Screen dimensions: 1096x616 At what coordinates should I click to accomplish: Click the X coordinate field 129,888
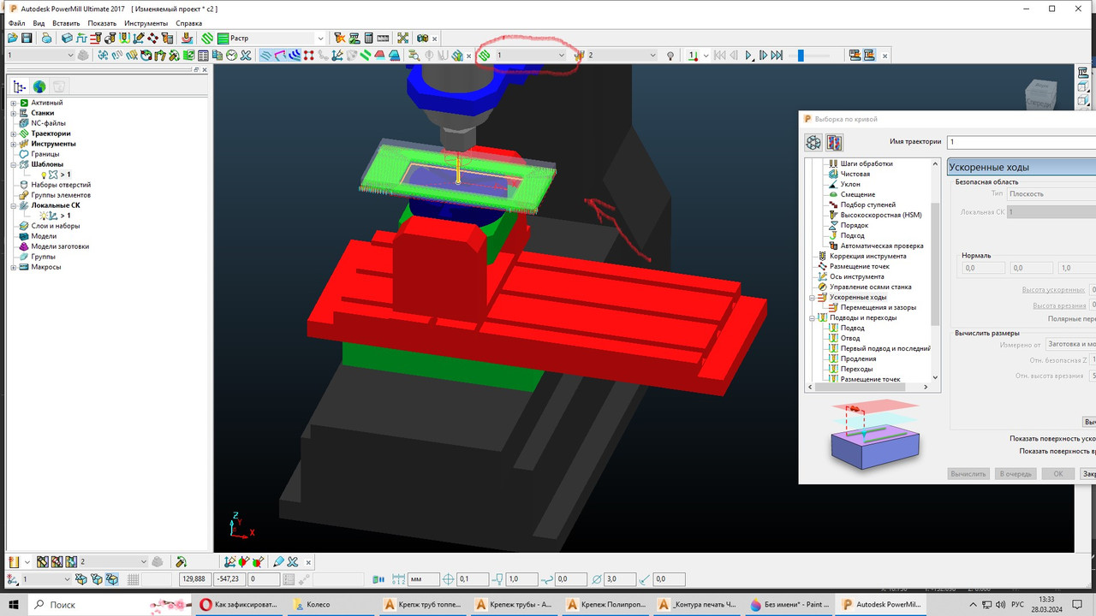tap(194, 579)
